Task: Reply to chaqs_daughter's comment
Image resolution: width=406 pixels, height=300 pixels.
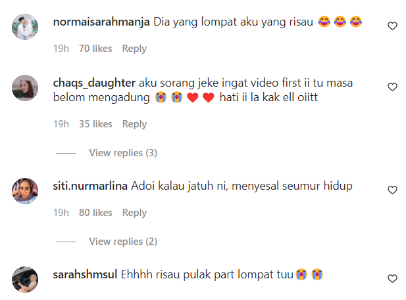Action: point(134,124)
